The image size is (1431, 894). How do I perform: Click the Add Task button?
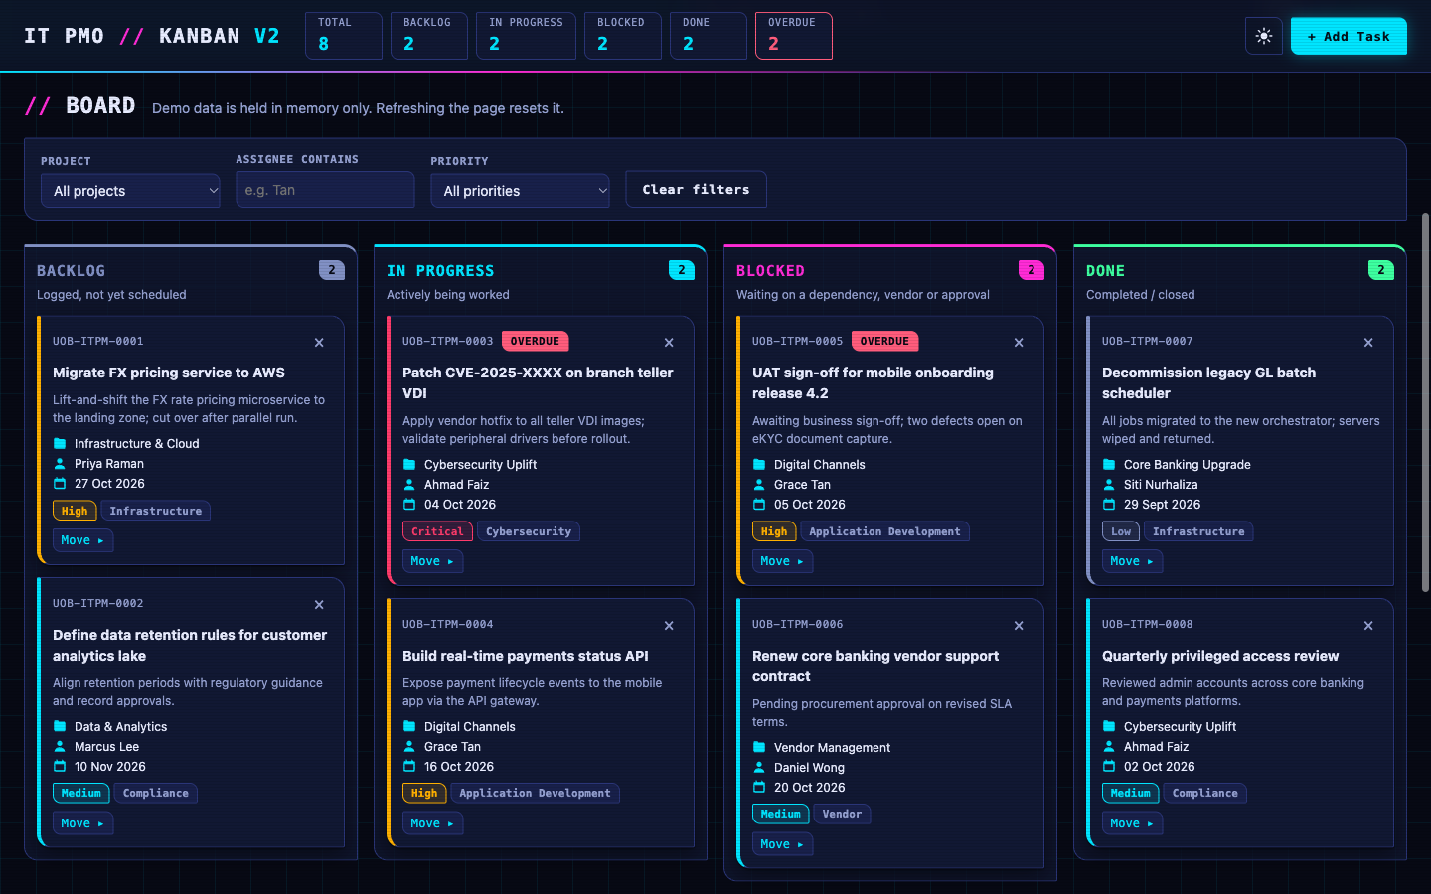(x=1349, y=36)
